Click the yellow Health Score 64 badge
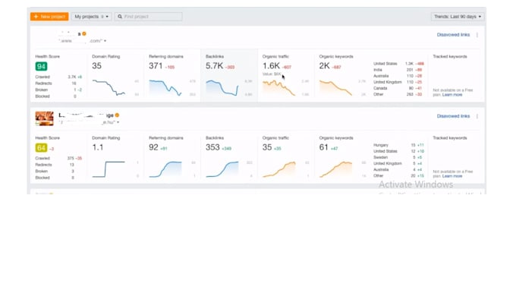Viewport: 516px width, 290px height. 41,148
